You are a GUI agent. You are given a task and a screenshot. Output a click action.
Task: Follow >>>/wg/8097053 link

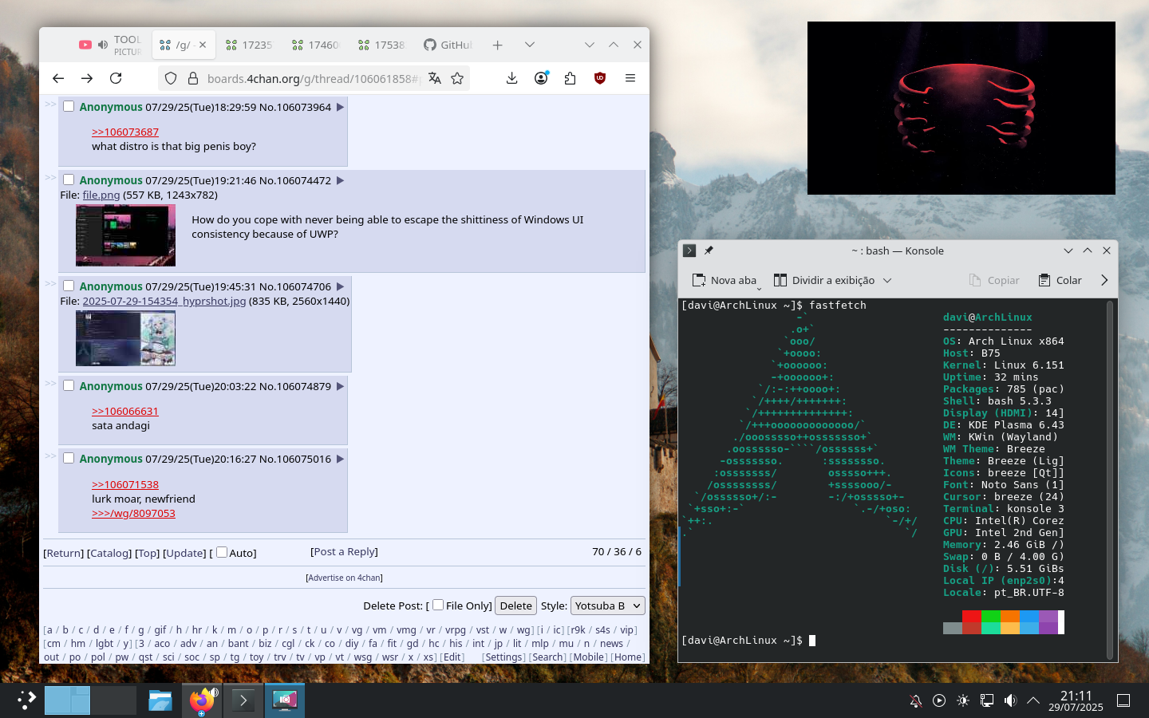pyautogui.click(x=133, y=513)
